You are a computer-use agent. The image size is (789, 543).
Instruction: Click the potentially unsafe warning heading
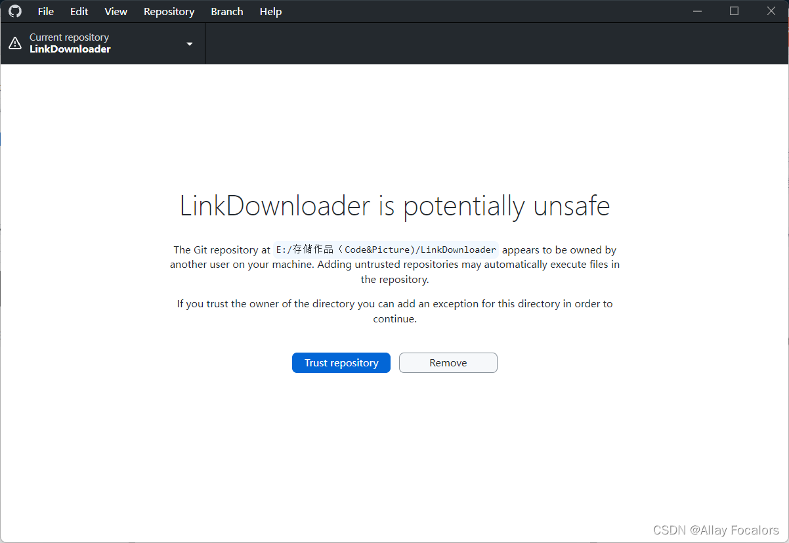(394, 206)
